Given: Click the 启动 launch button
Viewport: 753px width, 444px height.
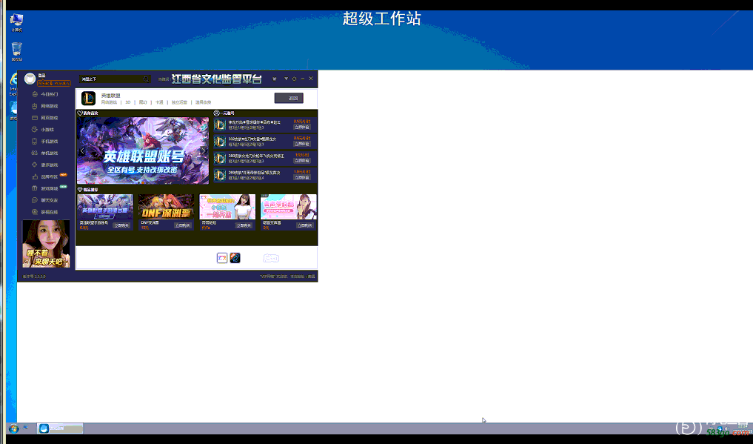Looking at the screenshot, I should [271, 259].
